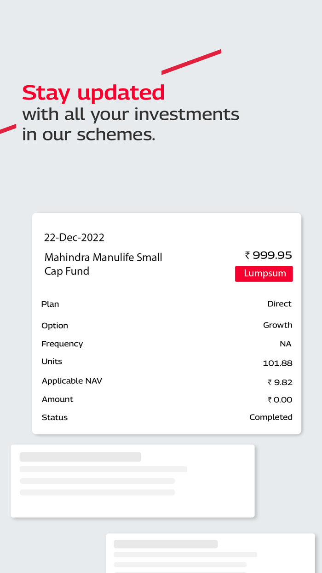The height and width of the screenshot is (573, 322).
Task: Click the Status row label
Action: [x=54, y=417]
